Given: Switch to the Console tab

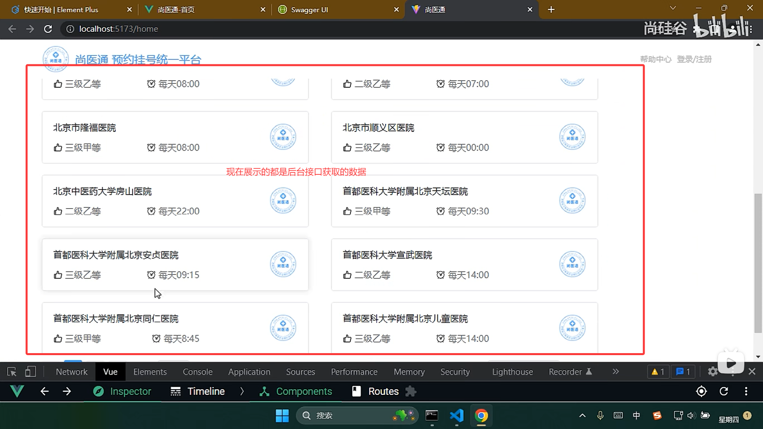Looking at the screenshot, I should tap(198, 371).
